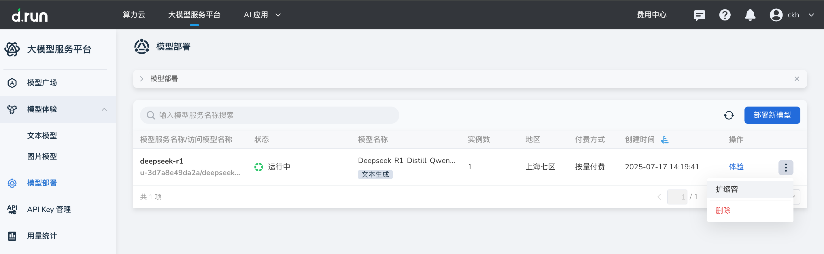824x254 pixels.
Task: Open 模型广场 in the sidebar
Action: (x=42, y=83)
